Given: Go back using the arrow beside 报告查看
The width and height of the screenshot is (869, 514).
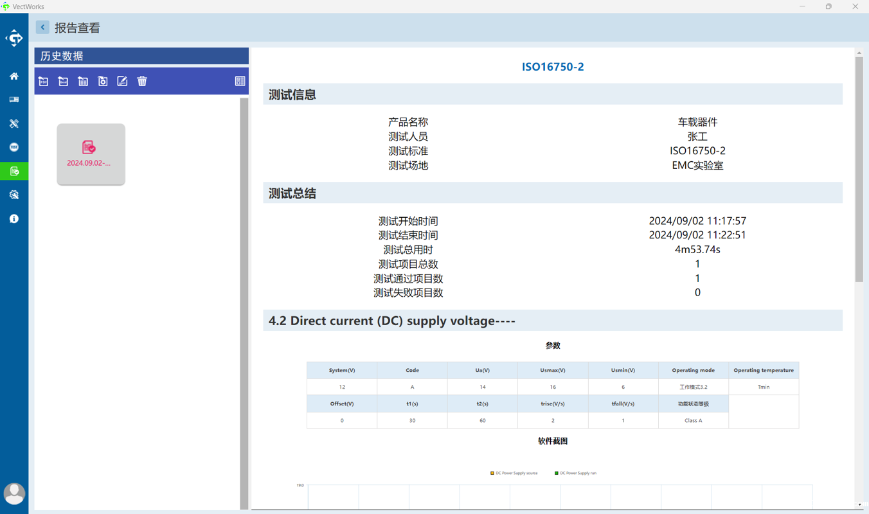Looking at the screenshot, I should [x=42, y=28].
